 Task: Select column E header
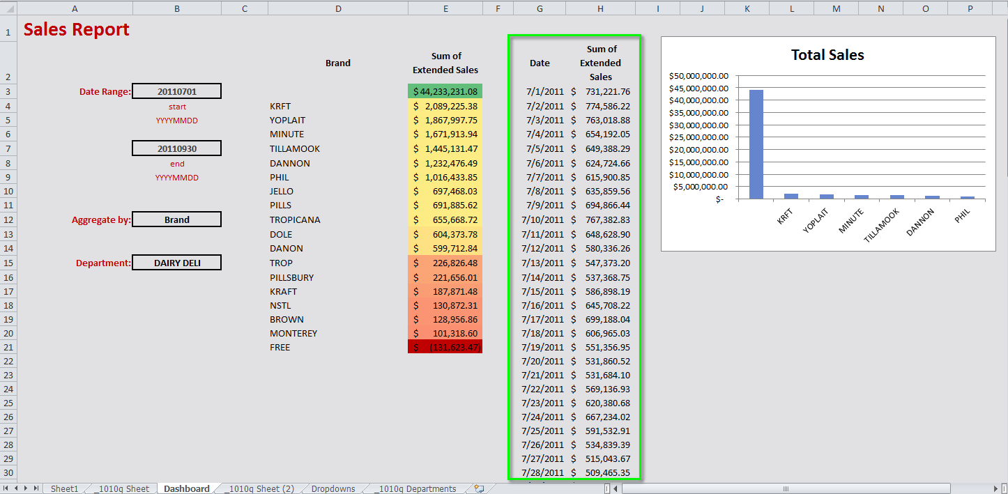click(445, 8)
